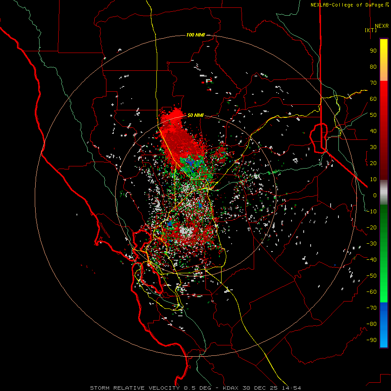Screen dimensions: 391x391
Task: Click the 40 value on the velocity scale
Action: pyautogui.click(x=373, y=131)
